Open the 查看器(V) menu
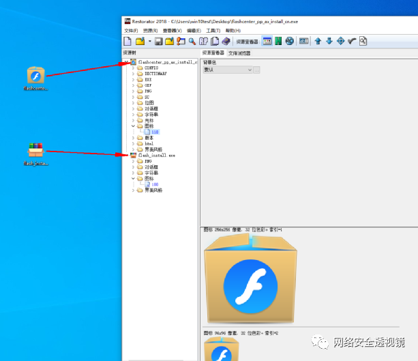This screenshot has width=418, height=361. pos(173,31)
